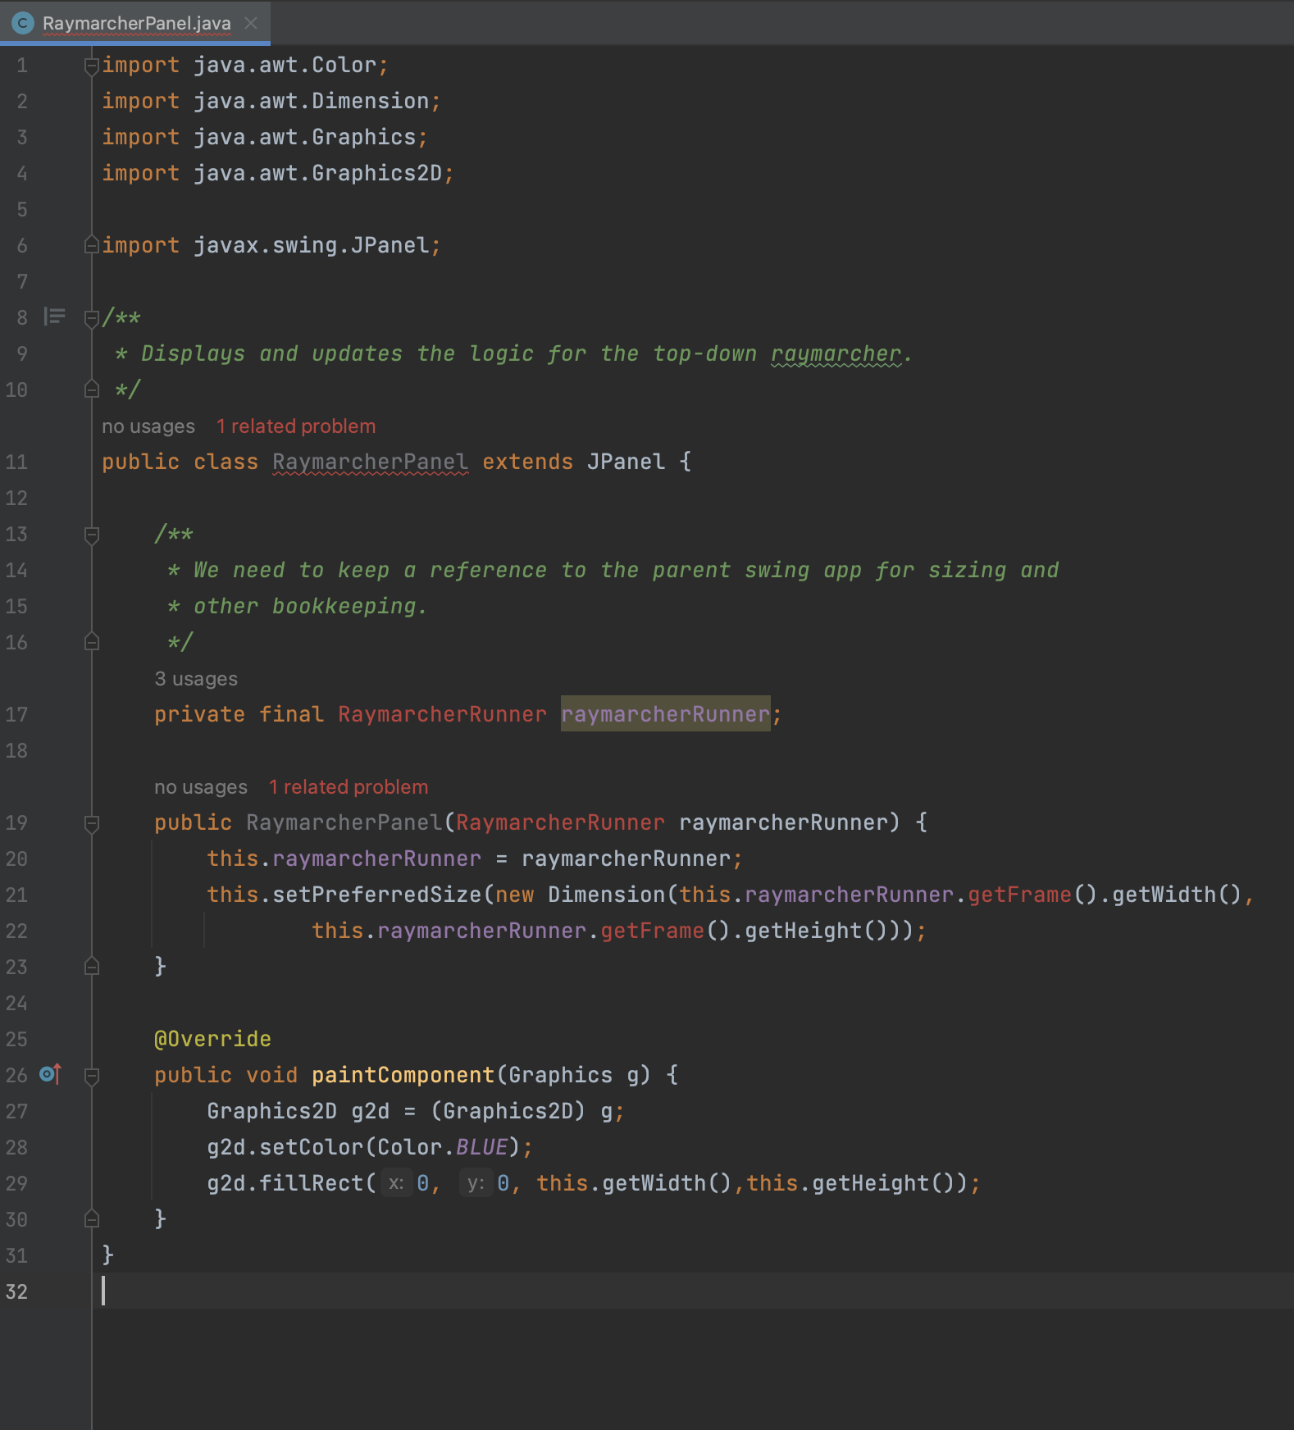Click setPreferredSize on line 21
This screenshot has height=1430, width=1294.
coord(377,895)
